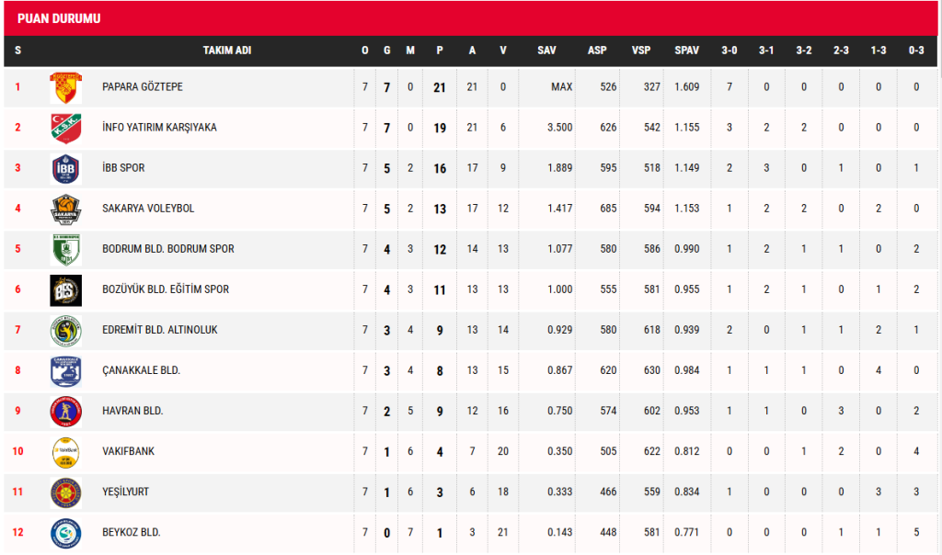942x555 pixels.
Task: Click the Vakıfbank team name
Action: tap(128, 451)
